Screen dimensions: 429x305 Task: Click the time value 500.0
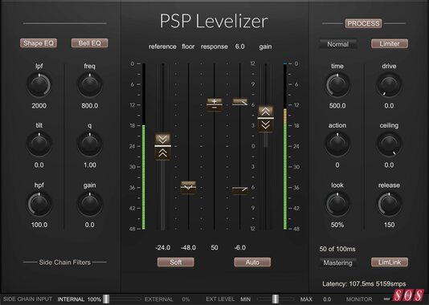point(337,106)
